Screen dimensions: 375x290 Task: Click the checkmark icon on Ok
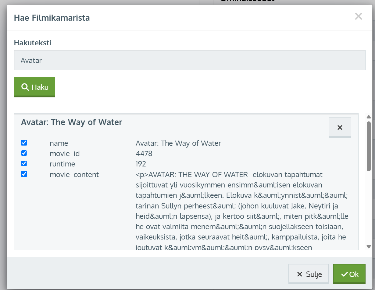[345, 274]
